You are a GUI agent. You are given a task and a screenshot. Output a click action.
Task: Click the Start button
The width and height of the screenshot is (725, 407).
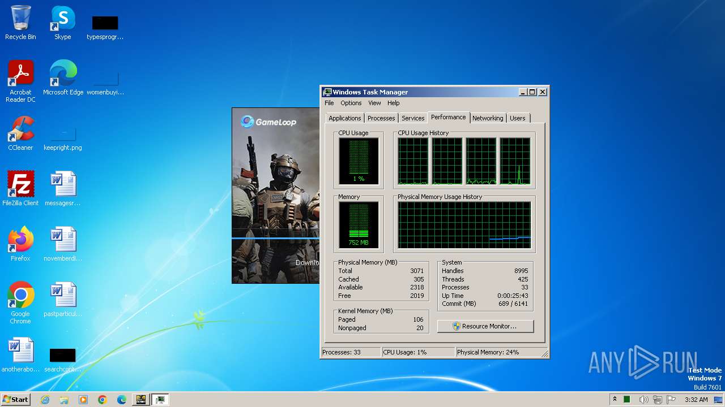pos(16,400)
